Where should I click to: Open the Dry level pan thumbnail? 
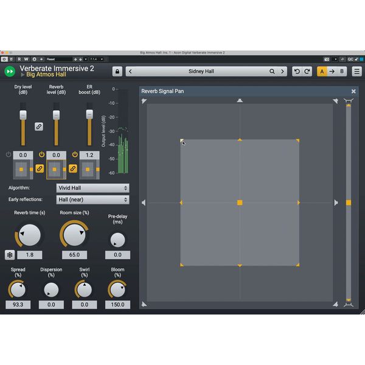point(23,170)
